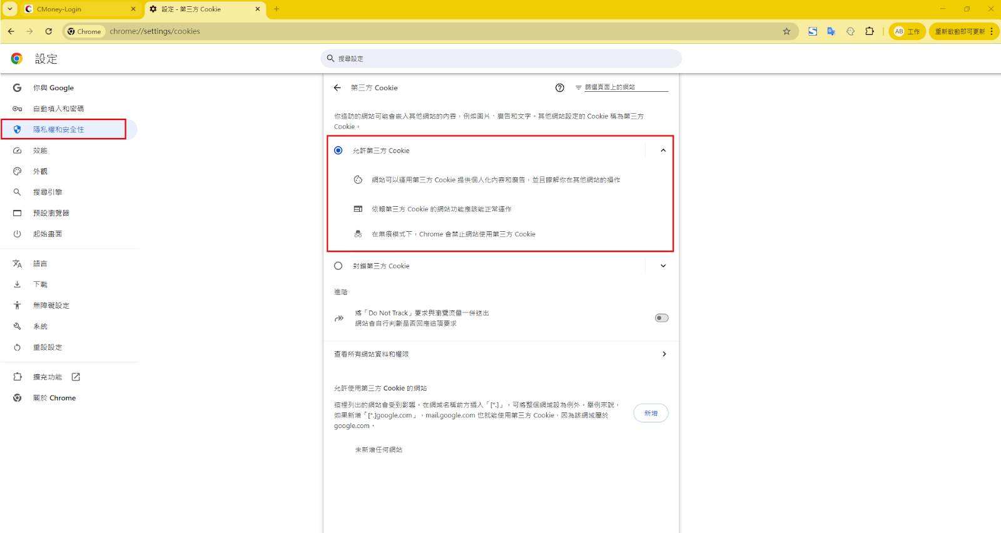Image resolution: width=1001 pixels, height=533 pixels.
Task: Open the help question mark icon
Action: 560,88
